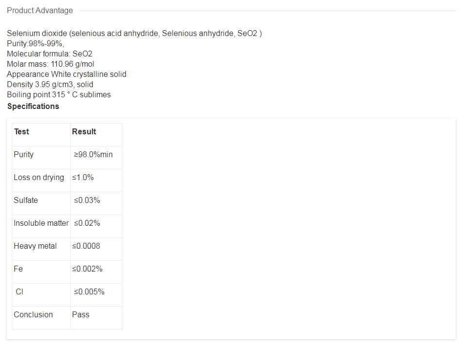This screenshot has height=346, width=463.
Task: Click the Fe row label cell
Action: point(18,269)
